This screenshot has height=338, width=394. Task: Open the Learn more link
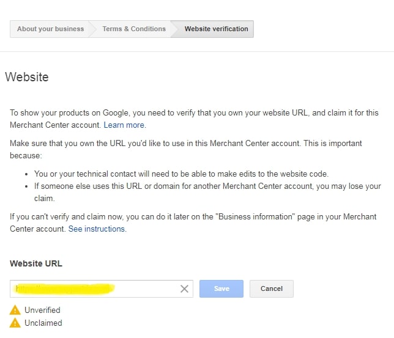click(124, 125)
